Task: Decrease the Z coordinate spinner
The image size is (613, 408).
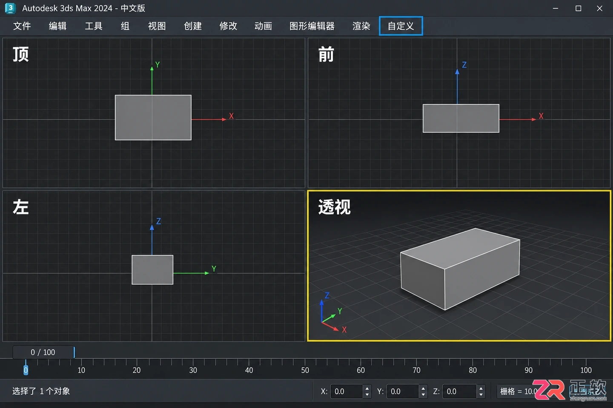Action: pos(481,395)
